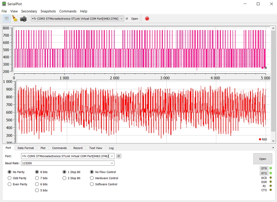277x202 pixels.
Task: Click the Baud Rate value 115200 field
Action: (68, 163)
